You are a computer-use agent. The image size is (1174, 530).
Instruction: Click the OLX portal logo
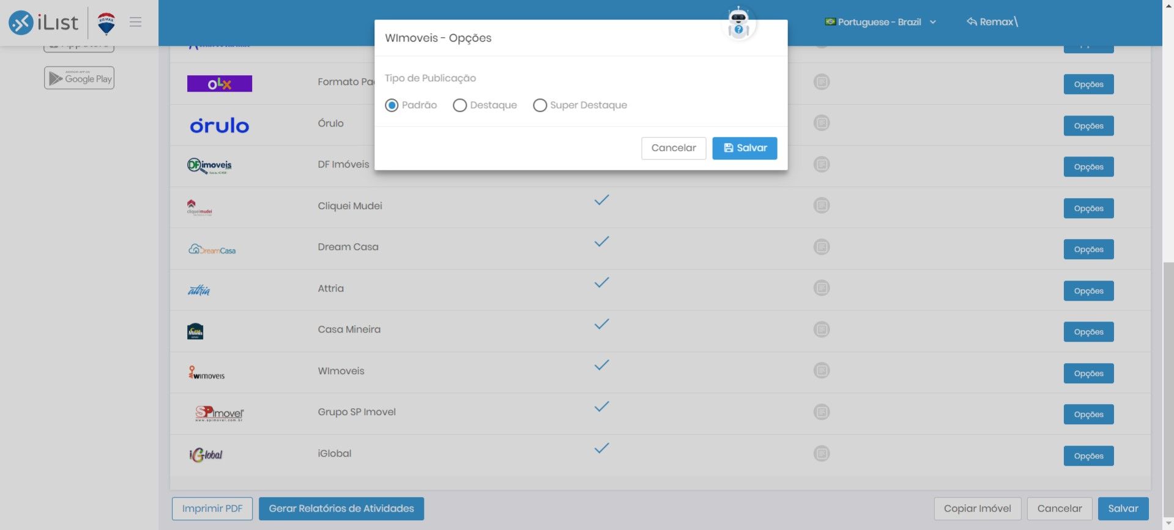point(220,84)
